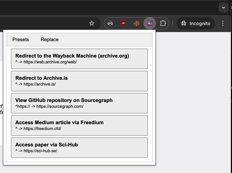
Task: Click the URL redirect extension icon
Action: coord(150,23)
